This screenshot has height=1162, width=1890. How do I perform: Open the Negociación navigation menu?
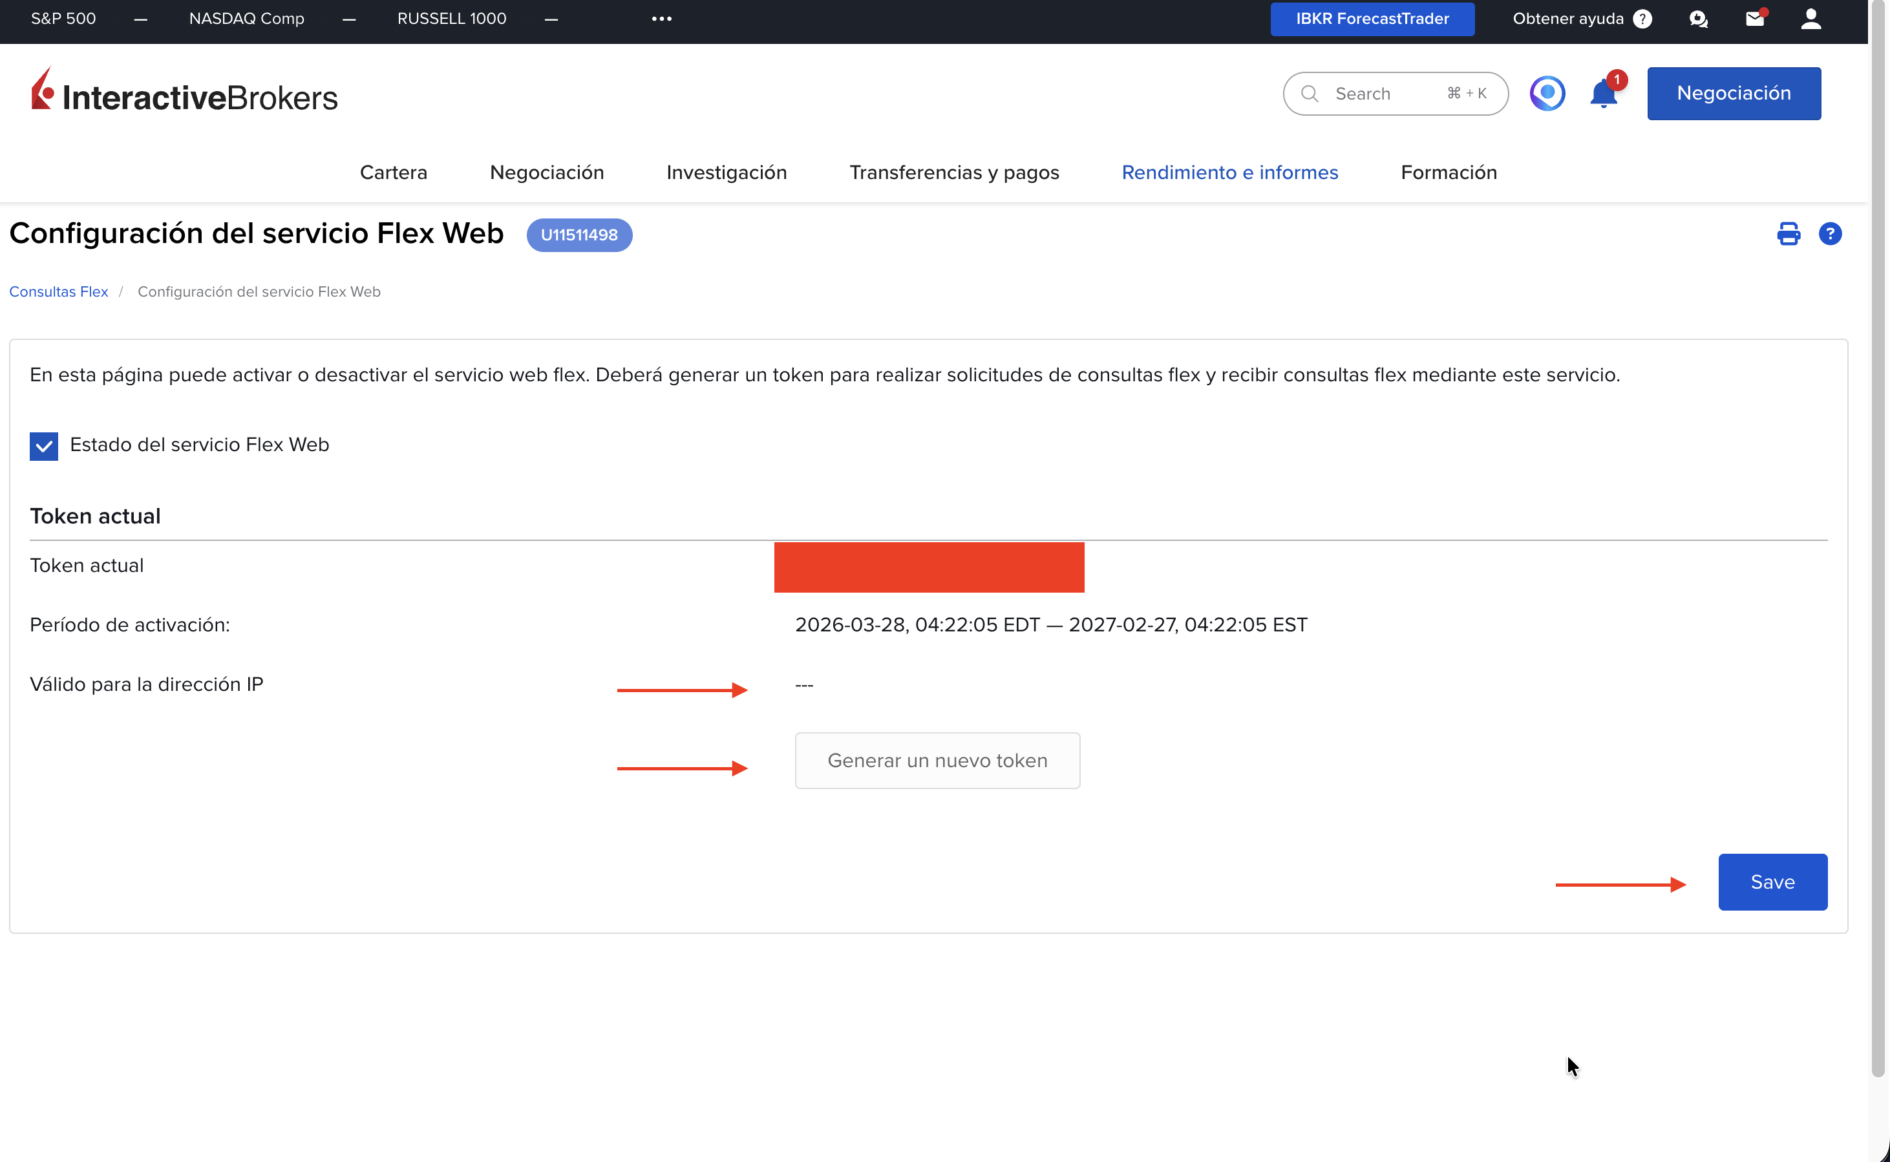pos(546,172)
